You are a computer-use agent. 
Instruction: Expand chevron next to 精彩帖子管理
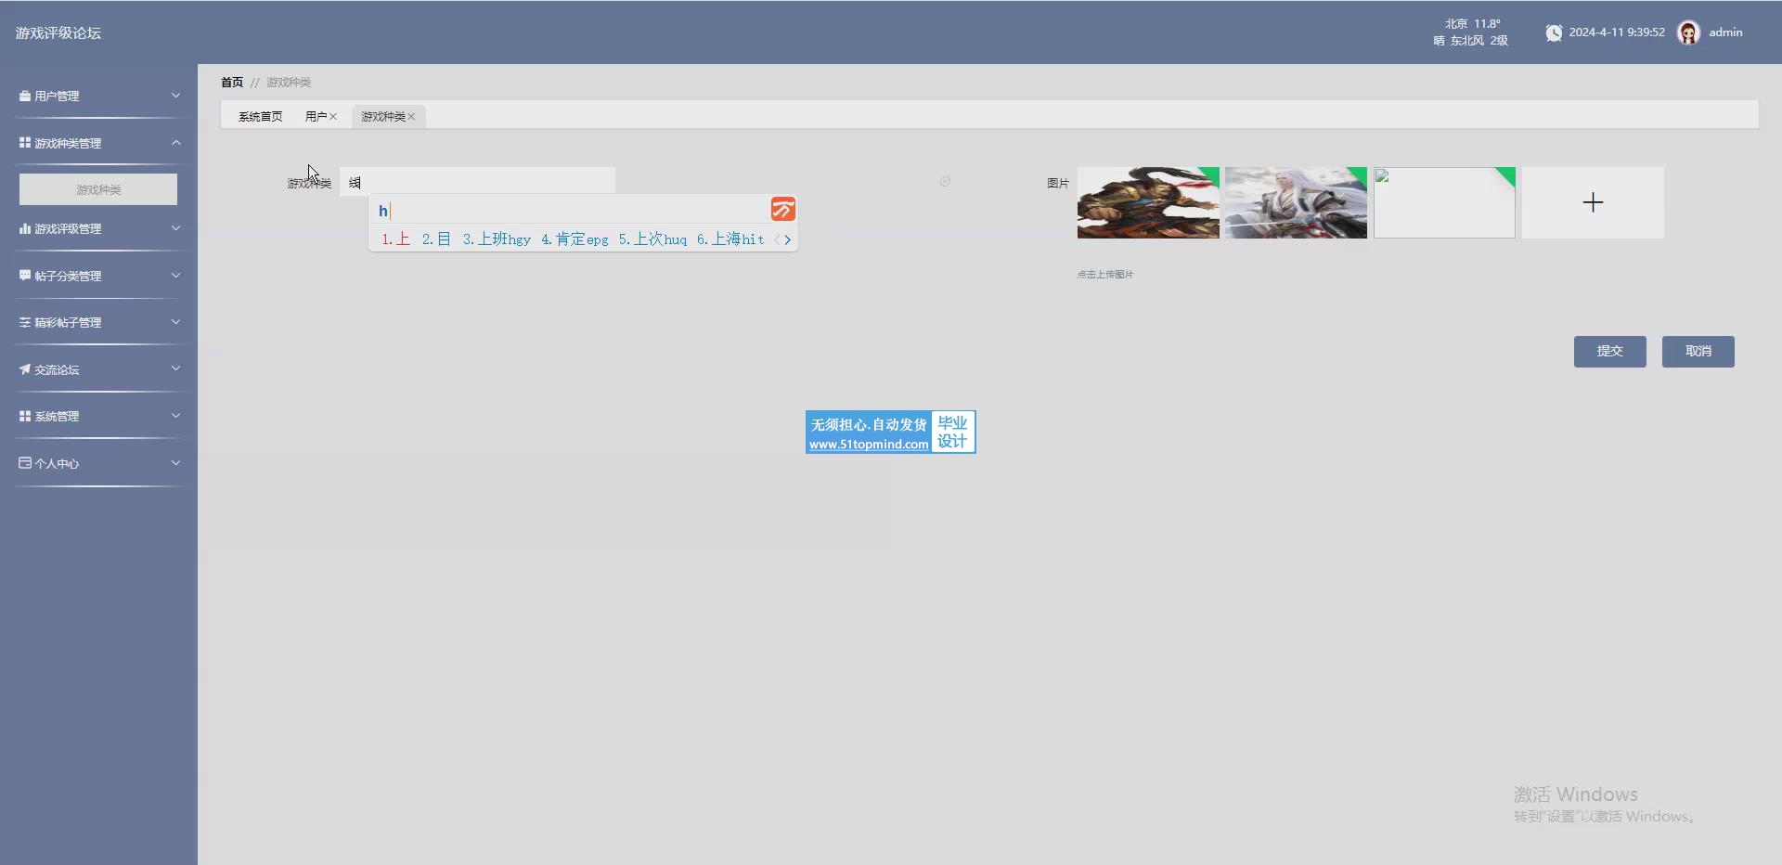(x=175, y=322)
